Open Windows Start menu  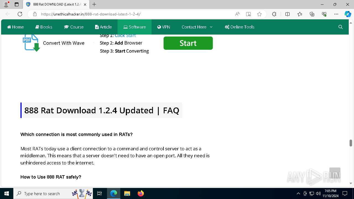pos(7,193)
